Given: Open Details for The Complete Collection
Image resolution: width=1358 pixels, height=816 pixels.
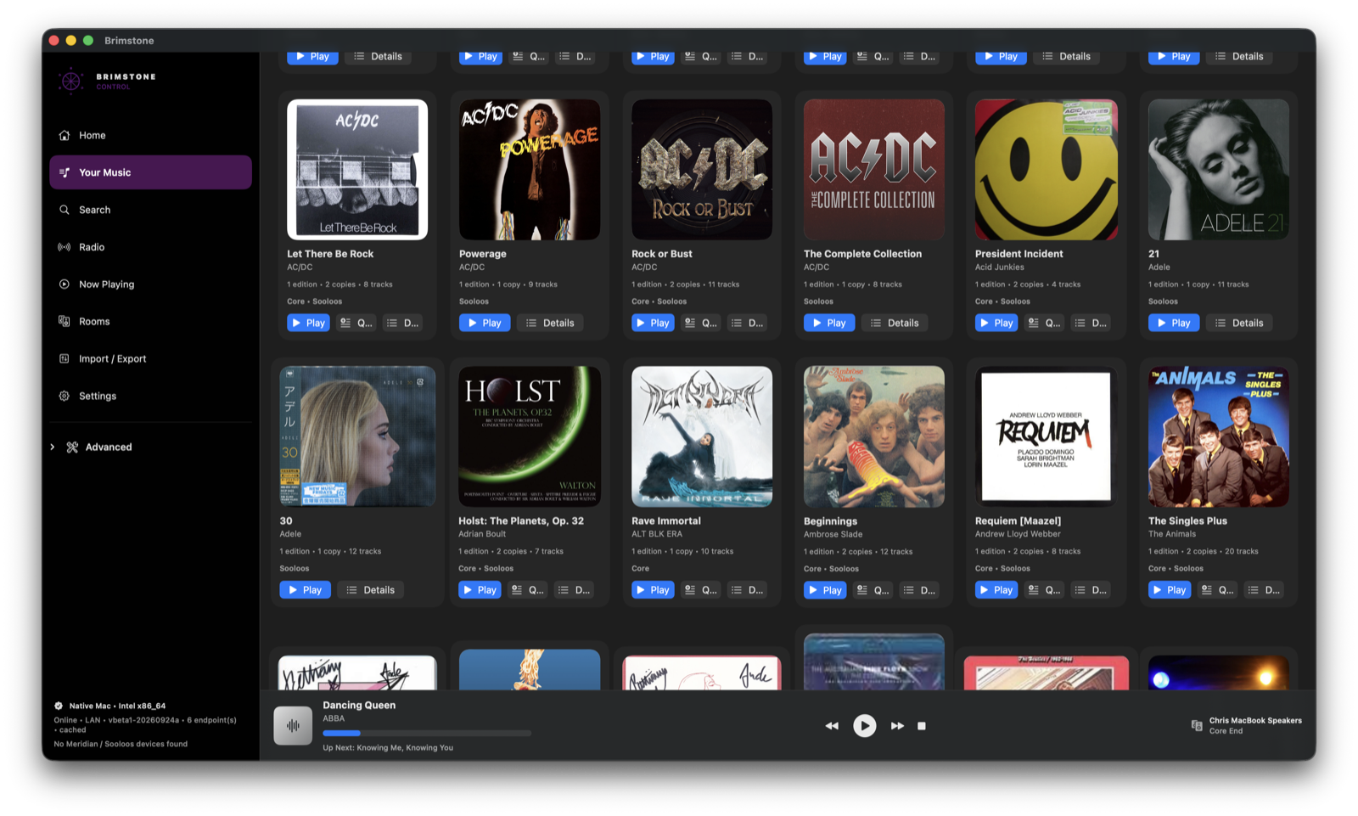Looking at the screenshot, I should click(895, 323).
